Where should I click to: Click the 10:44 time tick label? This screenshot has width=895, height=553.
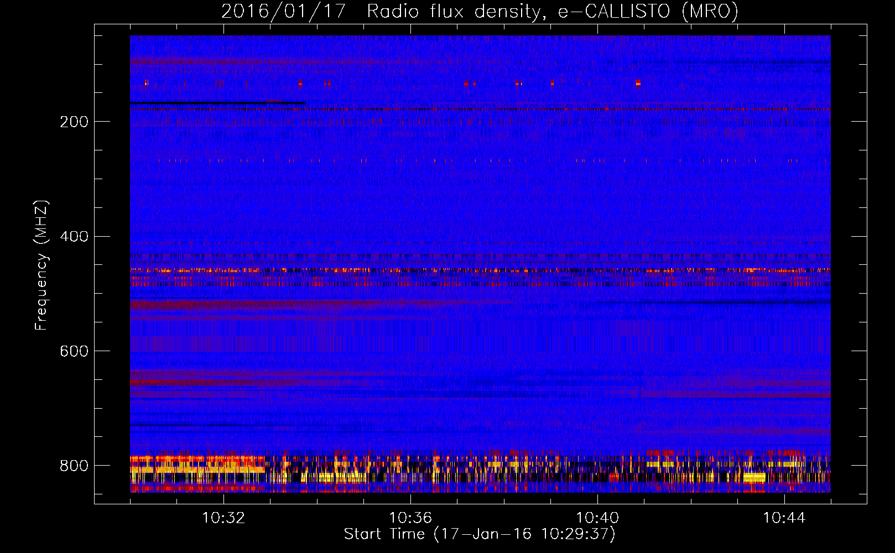pos(784,518)
